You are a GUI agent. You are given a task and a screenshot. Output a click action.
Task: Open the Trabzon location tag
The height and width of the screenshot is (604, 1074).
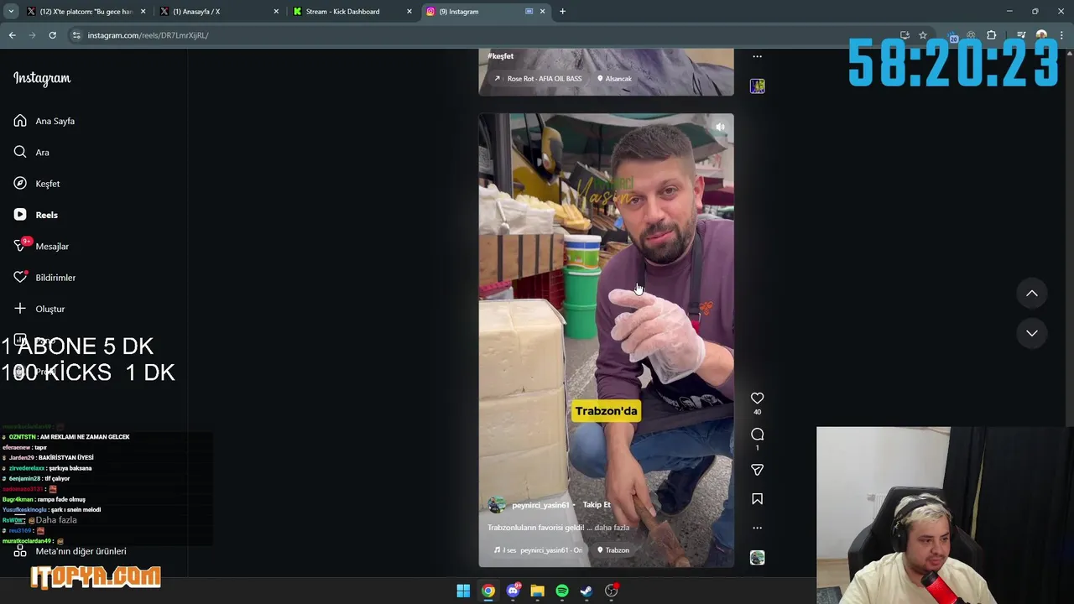(613, 550)
